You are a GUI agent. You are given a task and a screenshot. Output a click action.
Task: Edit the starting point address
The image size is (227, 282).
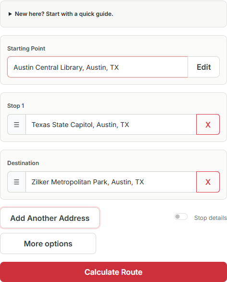click(x=203, y=67)
